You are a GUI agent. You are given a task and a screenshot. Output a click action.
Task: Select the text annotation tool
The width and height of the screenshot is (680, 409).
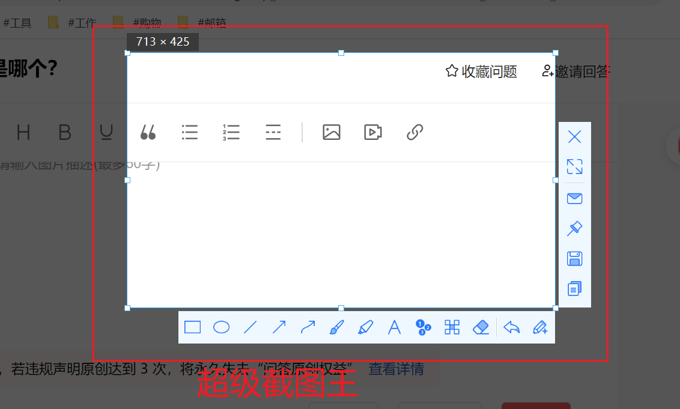[394, 327]
